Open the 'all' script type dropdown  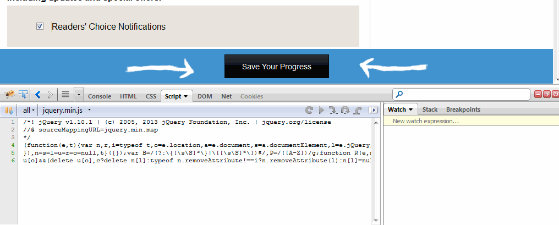click(x=29, y=110)
